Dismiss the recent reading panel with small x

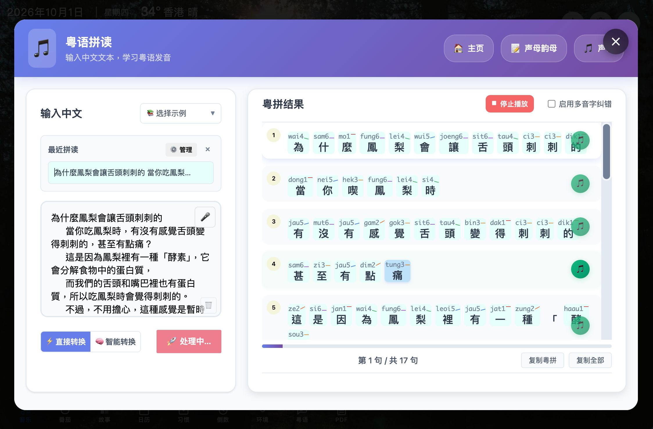(x=208, y=149)
